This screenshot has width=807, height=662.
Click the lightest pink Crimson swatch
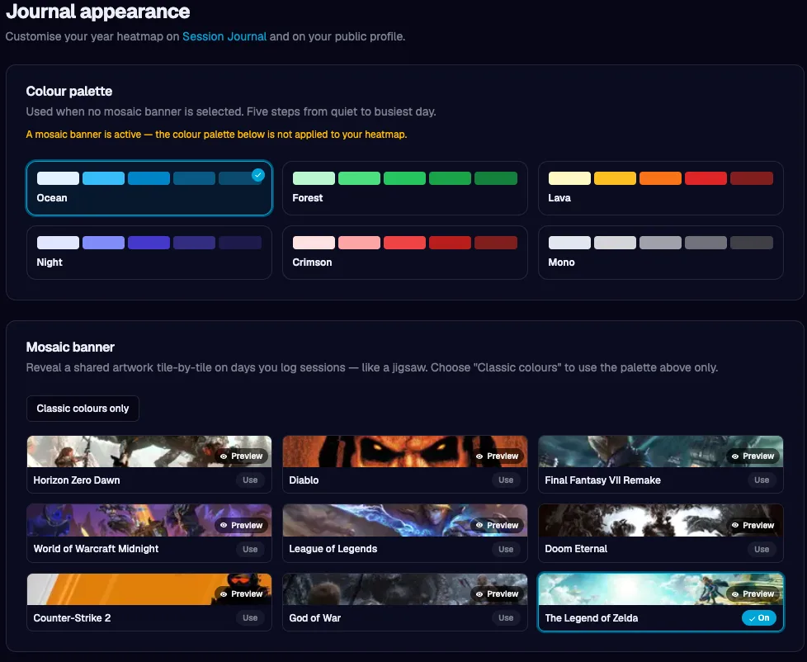click(314, 243)
